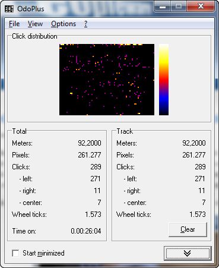Click the Track Clicks label

(x=125, y=167)
